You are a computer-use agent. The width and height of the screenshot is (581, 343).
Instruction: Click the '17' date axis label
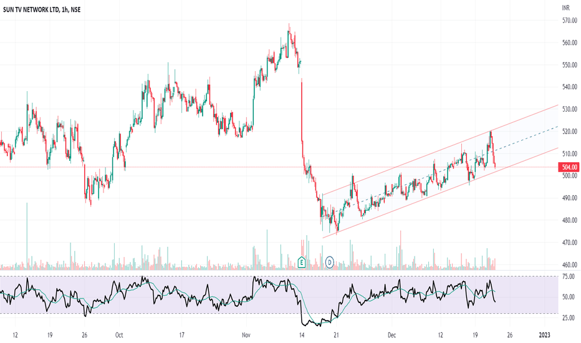click(181, 336)
